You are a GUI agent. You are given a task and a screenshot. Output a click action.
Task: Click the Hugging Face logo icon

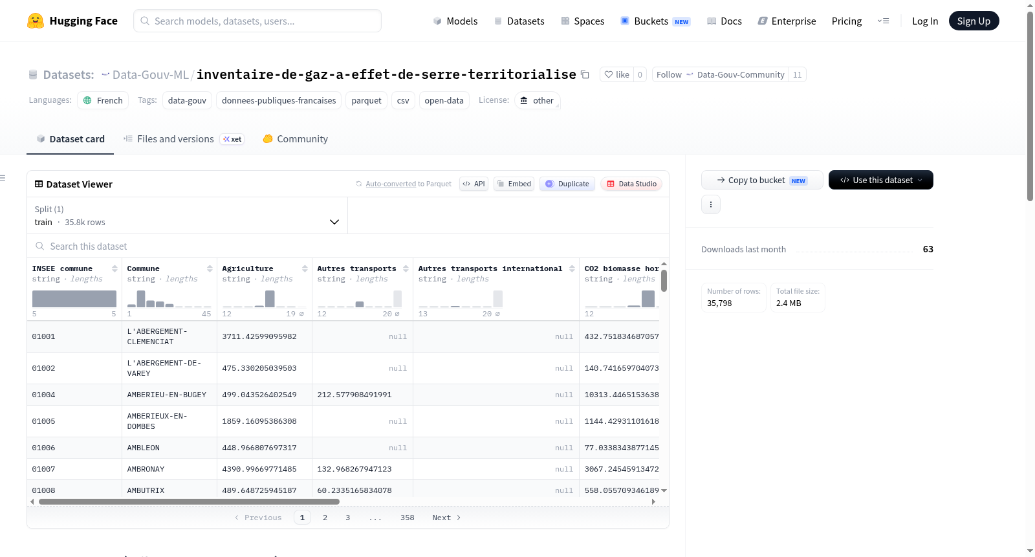[36, 21]
